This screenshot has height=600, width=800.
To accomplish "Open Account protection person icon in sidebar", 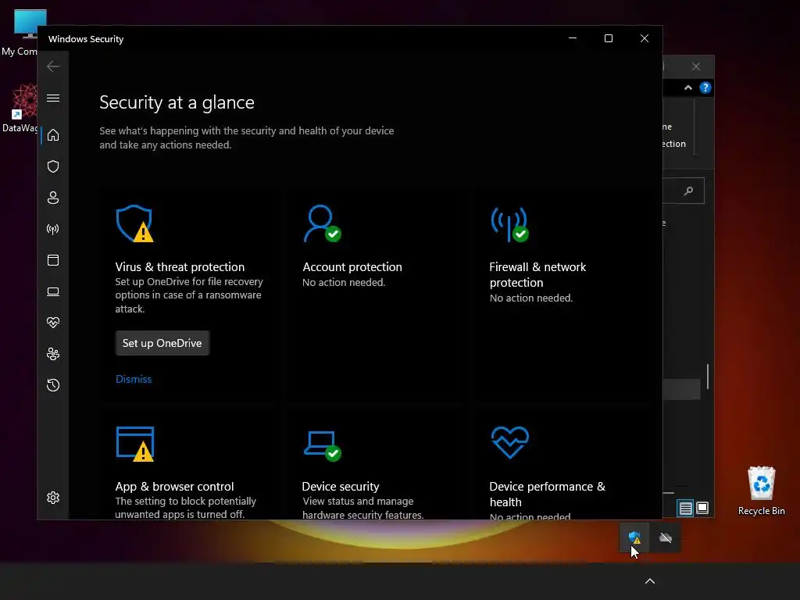I will (53, 198).
